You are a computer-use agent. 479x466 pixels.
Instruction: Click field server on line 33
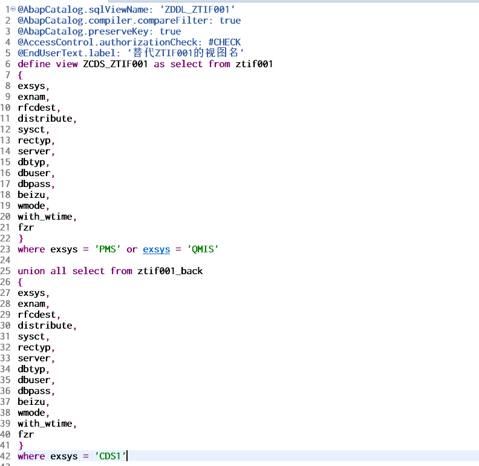[34, 358]
